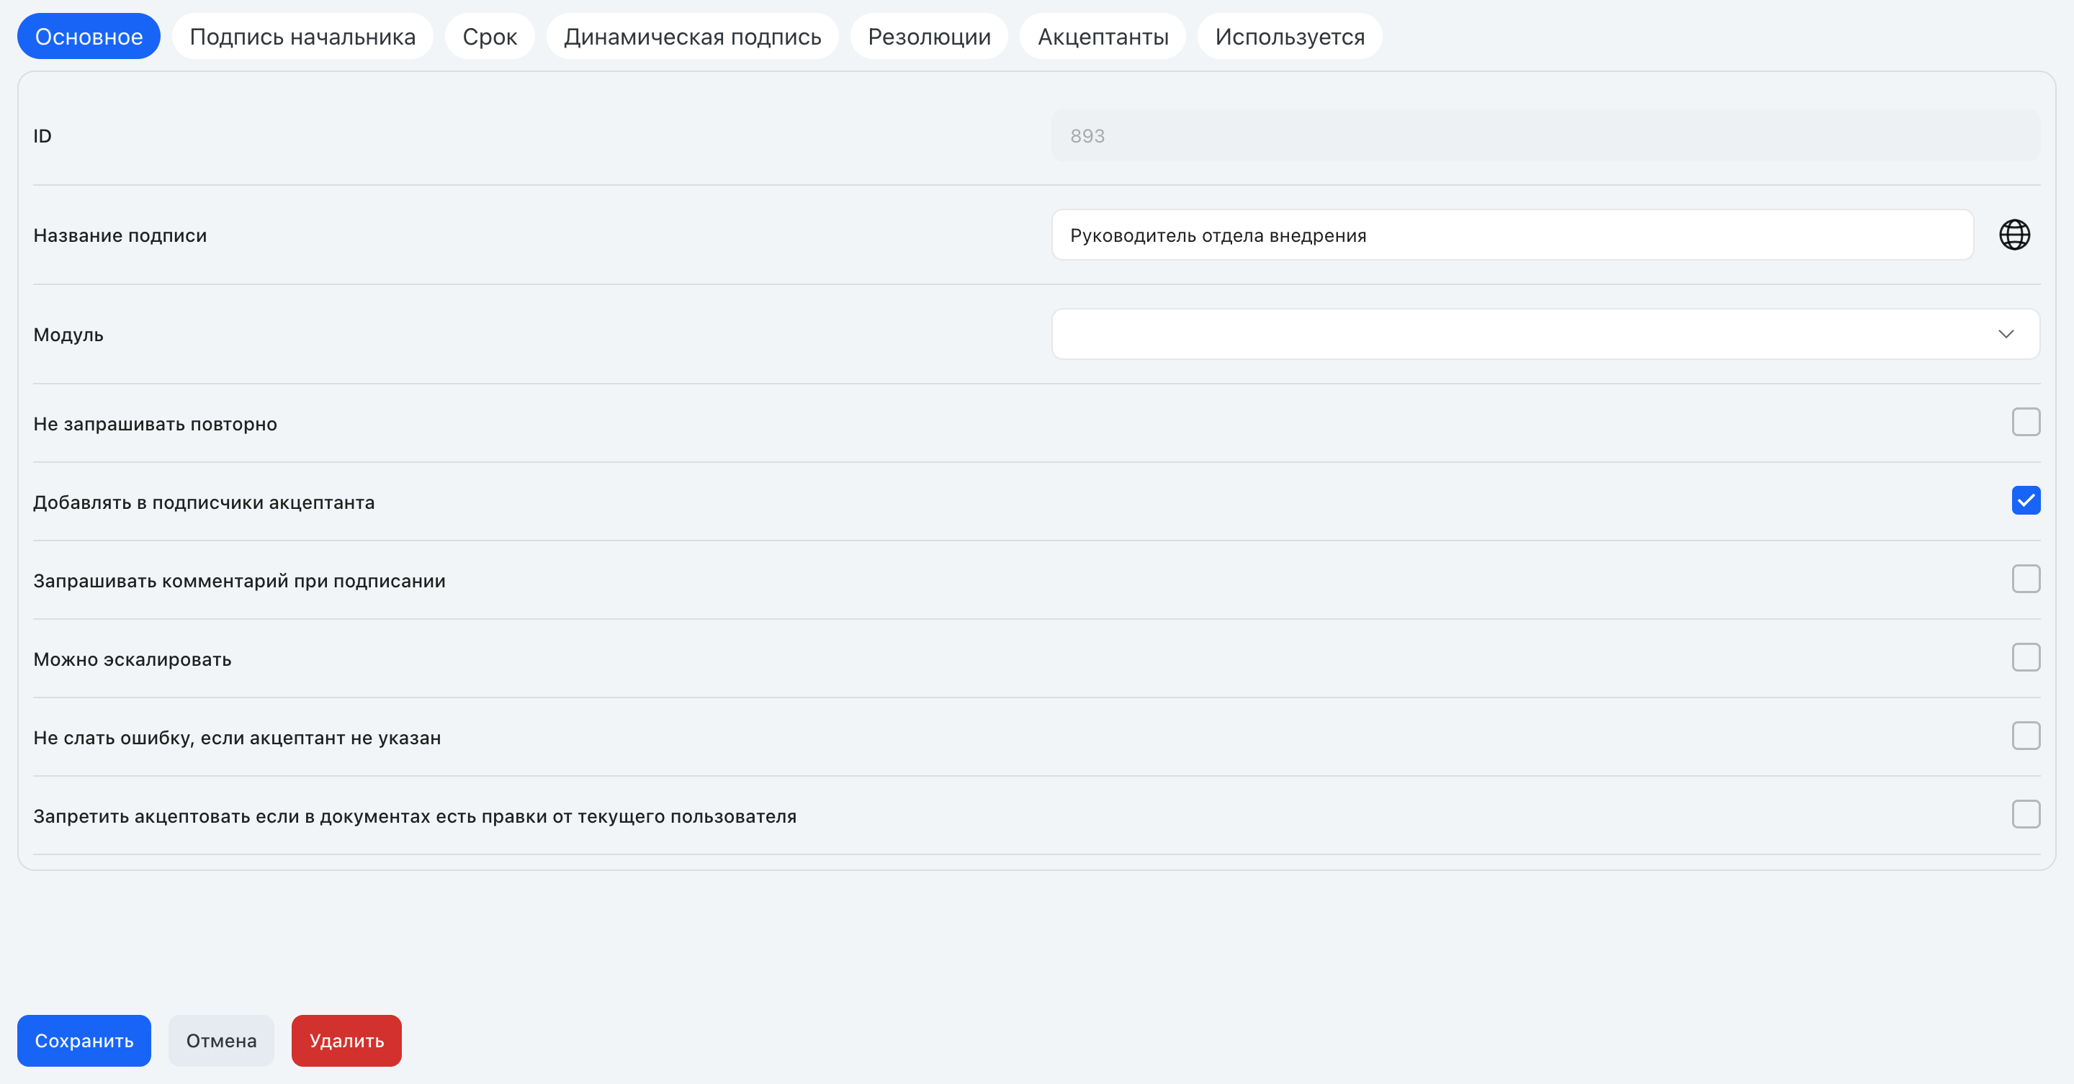
Task: Click the 'Название подписи' label
Action: 120,236
